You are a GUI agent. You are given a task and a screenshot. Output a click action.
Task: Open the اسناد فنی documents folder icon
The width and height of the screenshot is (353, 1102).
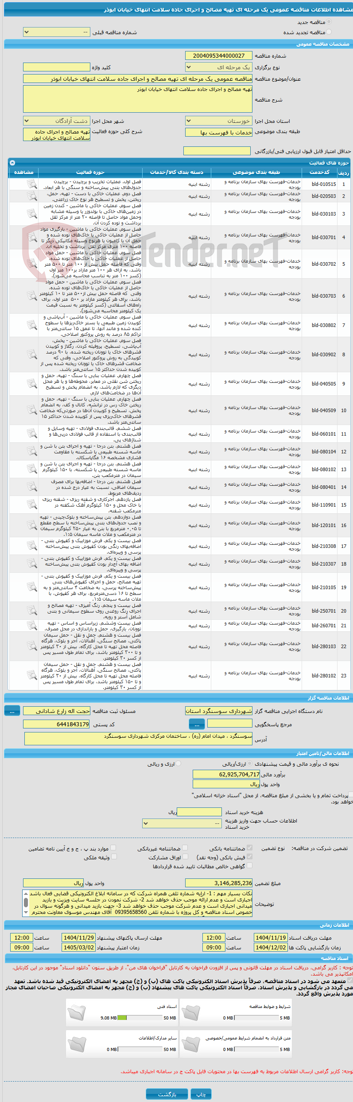pos(77,1012)
